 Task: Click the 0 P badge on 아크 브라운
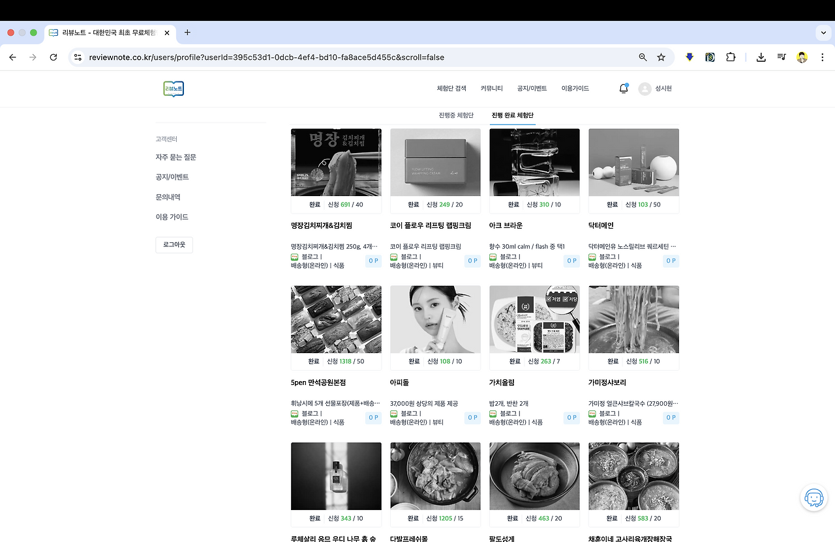pos(572,261)
